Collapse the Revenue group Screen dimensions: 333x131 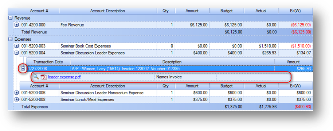(x=10, y=18)
